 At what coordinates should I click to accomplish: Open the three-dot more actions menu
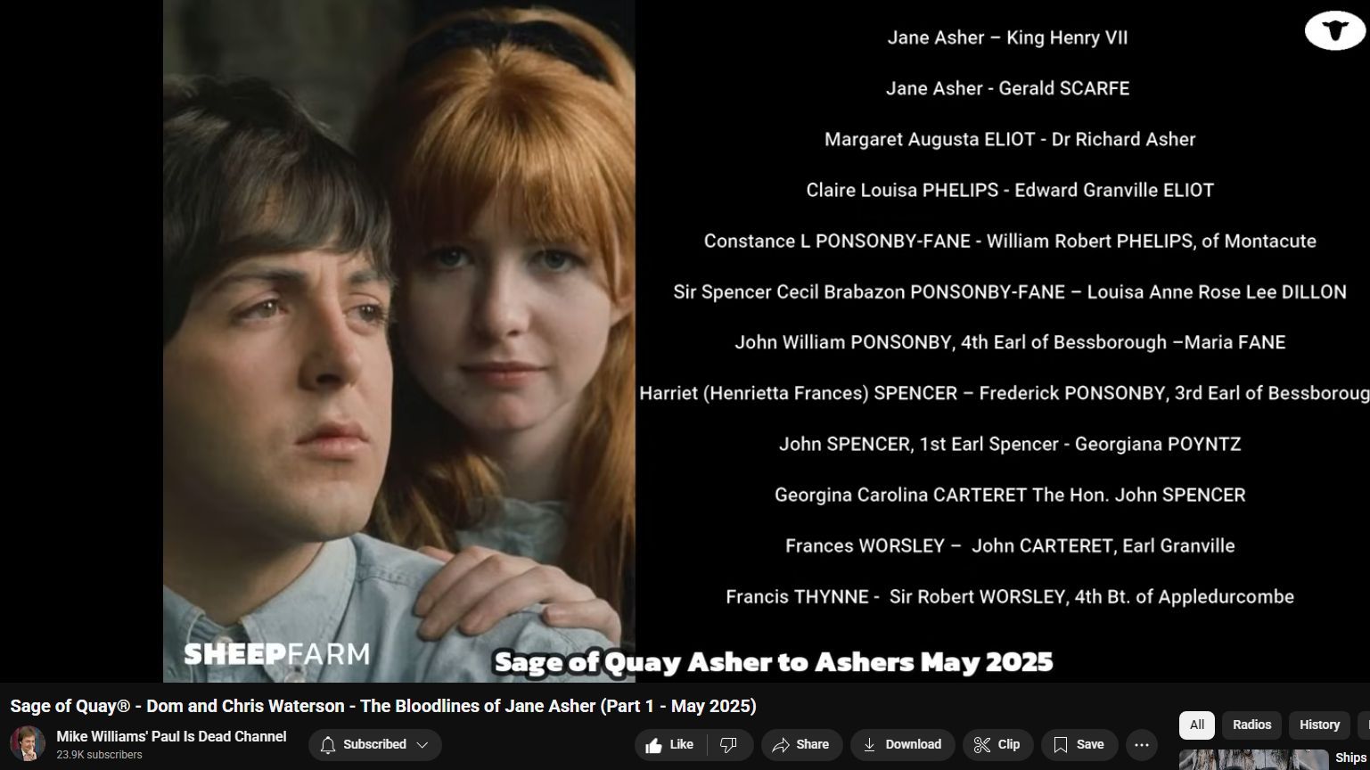(x=1141, y=745)
